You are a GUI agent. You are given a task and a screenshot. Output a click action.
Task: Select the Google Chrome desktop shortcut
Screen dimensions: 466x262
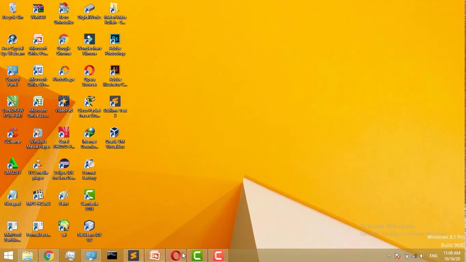pos(64,45)
